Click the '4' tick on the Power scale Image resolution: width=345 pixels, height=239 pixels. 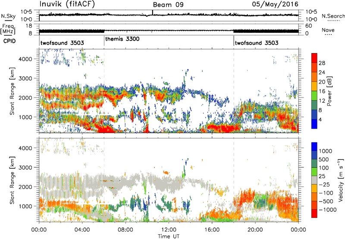click(x=320, y=119)
